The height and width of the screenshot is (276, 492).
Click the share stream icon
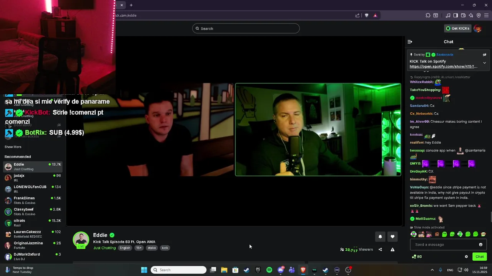[380, 250]
